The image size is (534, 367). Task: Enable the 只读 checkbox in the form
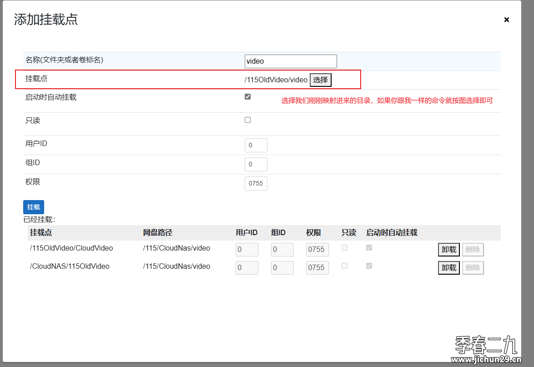point(247,120)
